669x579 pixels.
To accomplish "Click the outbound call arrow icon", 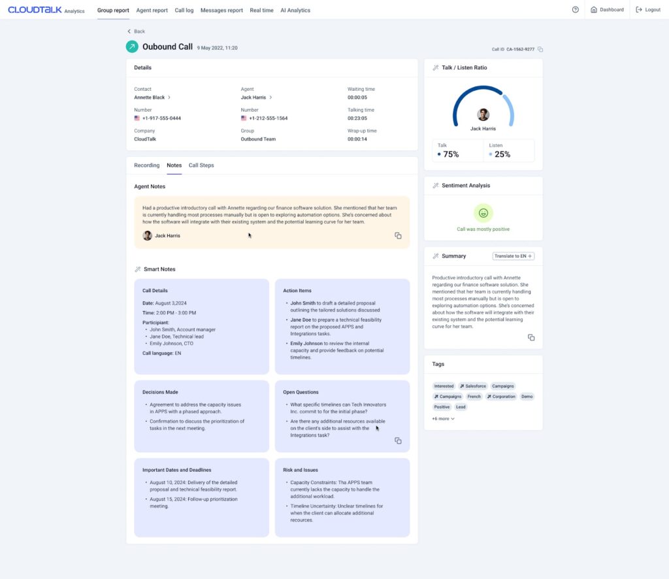I will [x=132, y=46].
